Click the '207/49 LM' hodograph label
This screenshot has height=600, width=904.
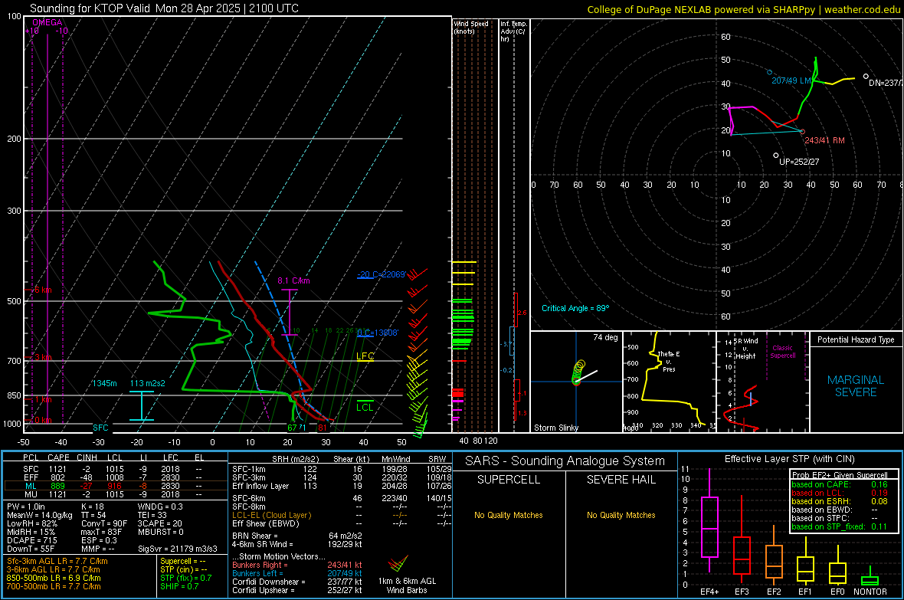pos(791,80)
